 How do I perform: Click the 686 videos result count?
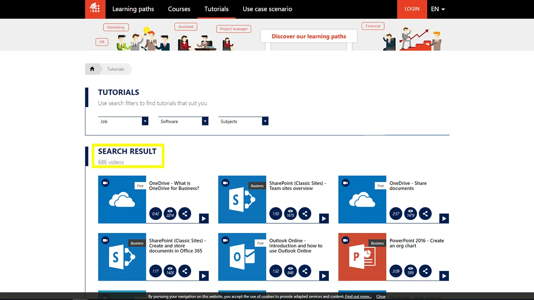coord(111,162)
